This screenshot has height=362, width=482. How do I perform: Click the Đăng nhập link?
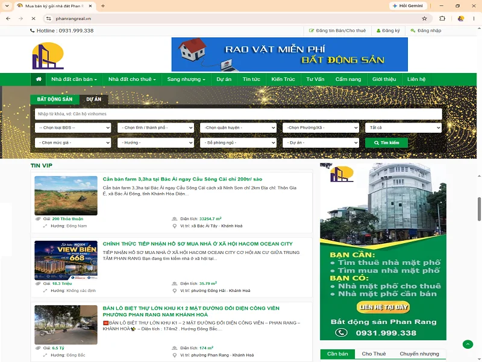(426, 31)
